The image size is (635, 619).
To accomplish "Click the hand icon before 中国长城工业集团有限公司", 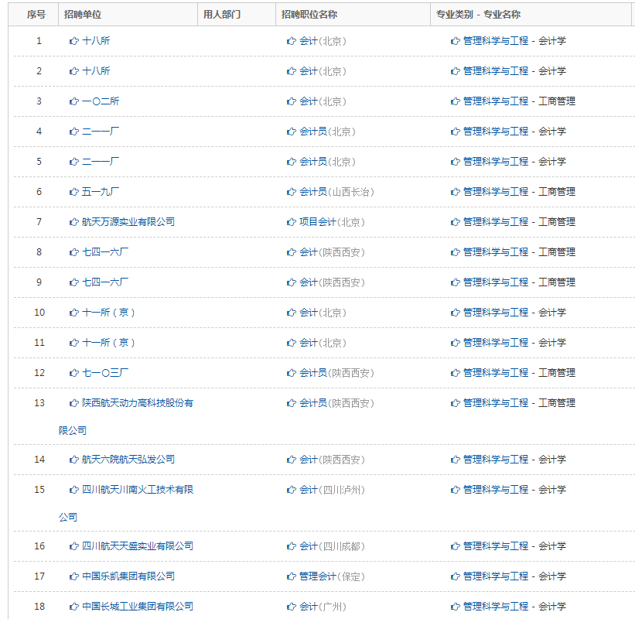I will 73,607.
